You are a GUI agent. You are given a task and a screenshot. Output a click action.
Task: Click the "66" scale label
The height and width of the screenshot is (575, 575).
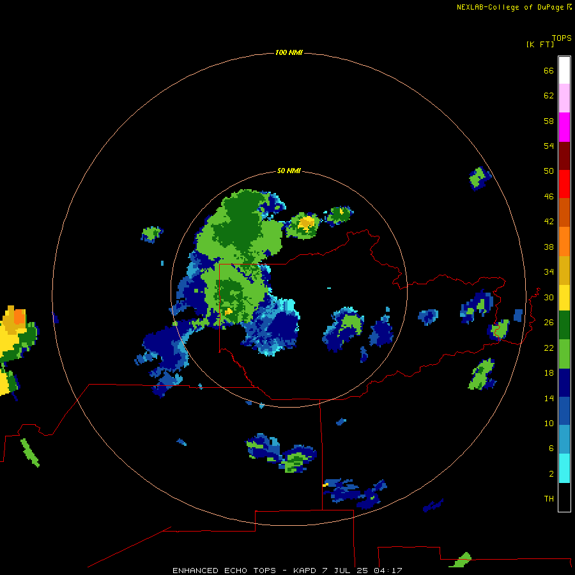(x=549, y=70)
